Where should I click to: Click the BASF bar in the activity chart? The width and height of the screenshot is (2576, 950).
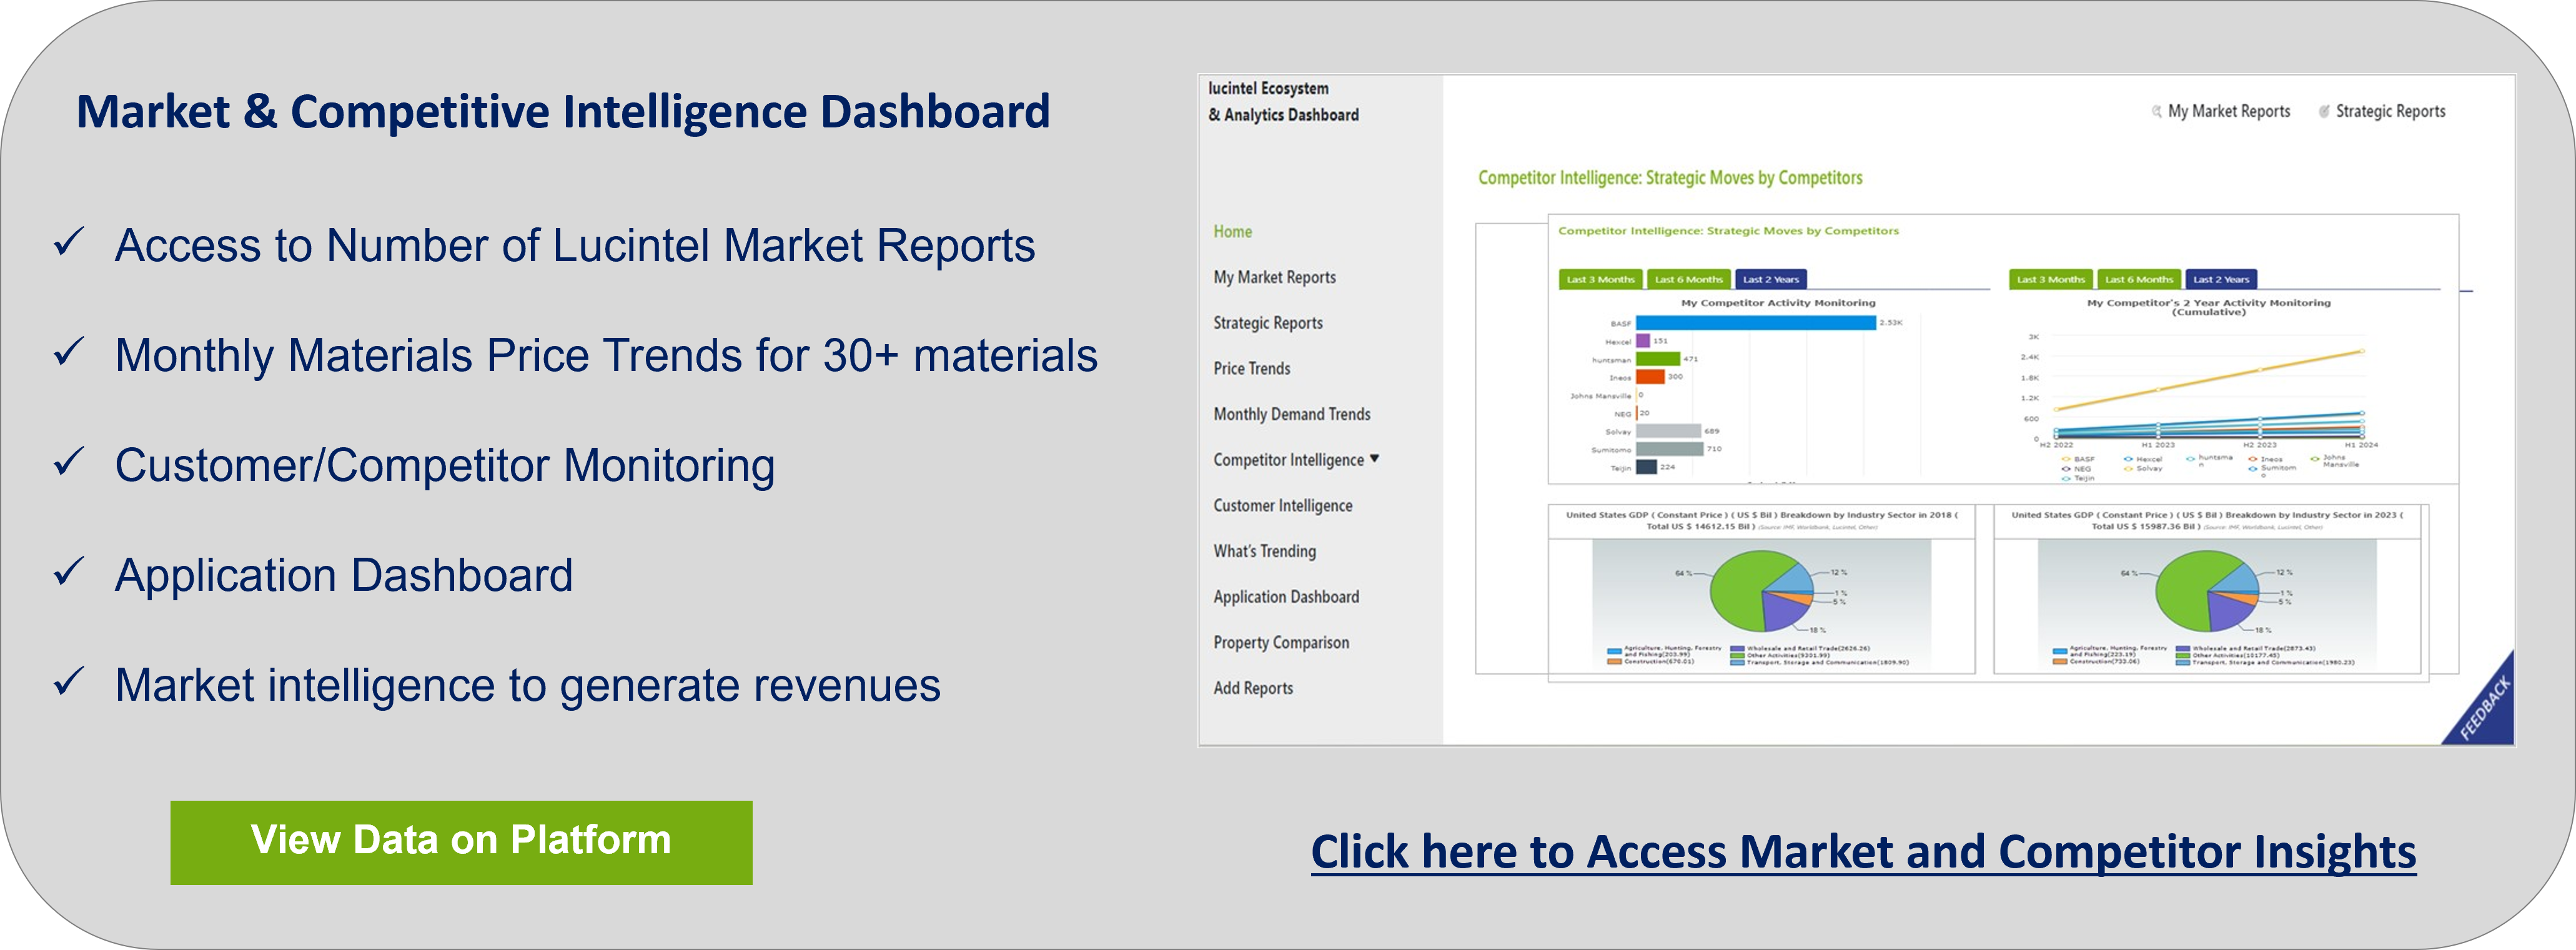click(x=1755, y=323)
